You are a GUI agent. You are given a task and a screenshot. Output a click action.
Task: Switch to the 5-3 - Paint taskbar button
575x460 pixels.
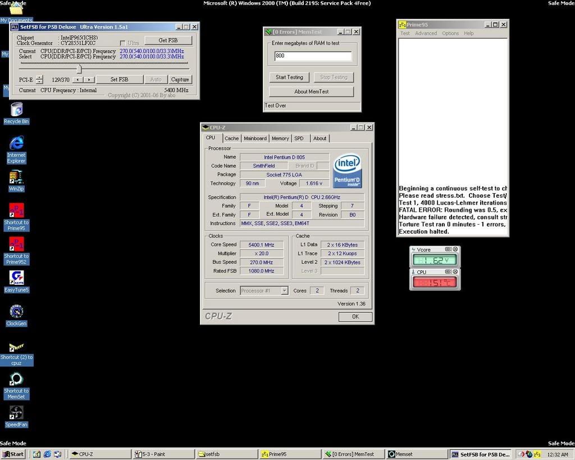pyautogui.click(x=163, y=454)
